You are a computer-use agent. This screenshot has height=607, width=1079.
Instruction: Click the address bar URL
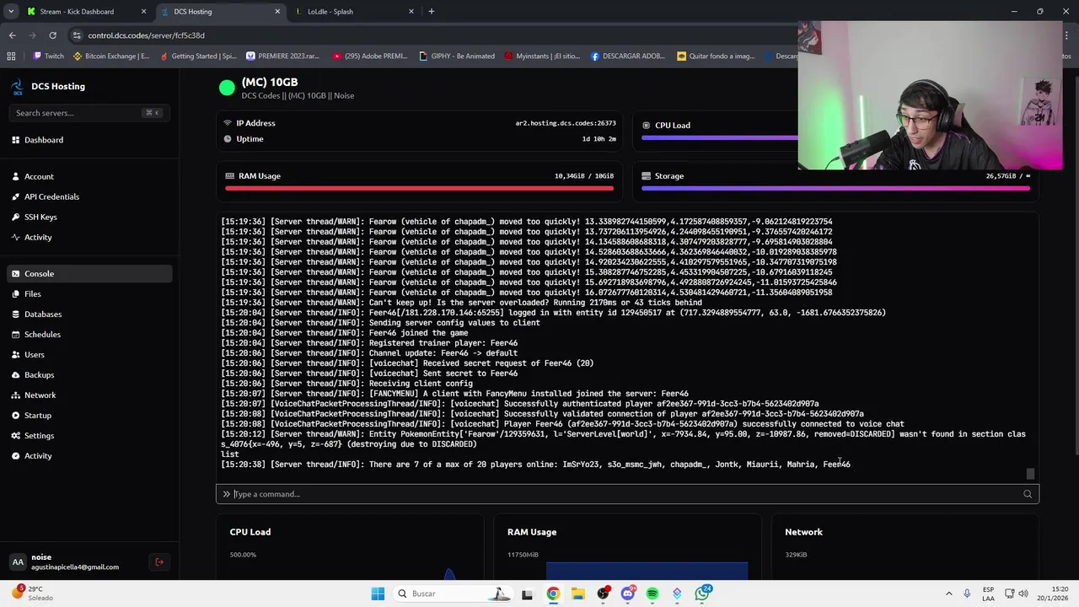[146, 35]
